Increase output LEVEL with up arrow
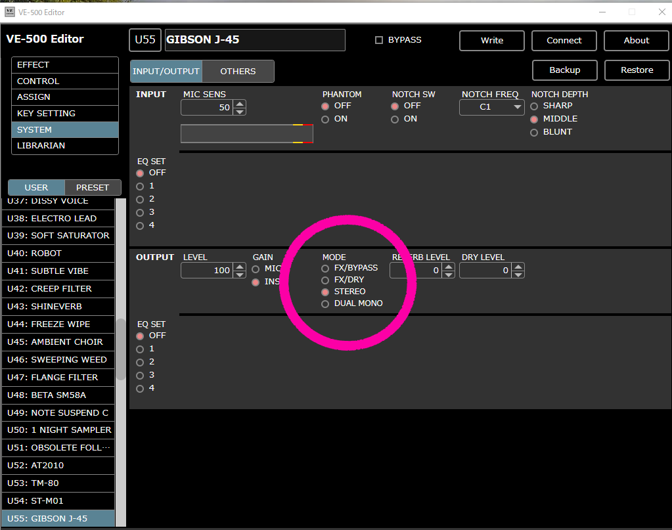Viewport: 672px width, 530px height. (240, 267)
